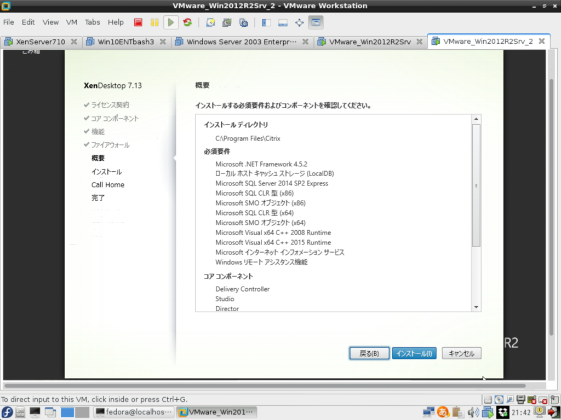Click the summary list scroll up arrow
This screenshot has height=420, width=561.
(476, 119)
